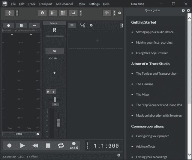Mute the Master channel

coord(48,92)
